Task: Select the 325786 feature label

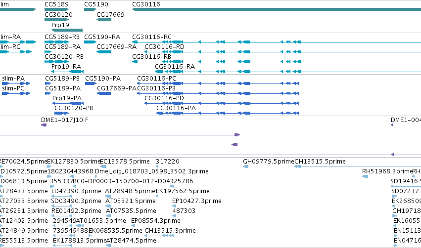Action: point(182,181)
